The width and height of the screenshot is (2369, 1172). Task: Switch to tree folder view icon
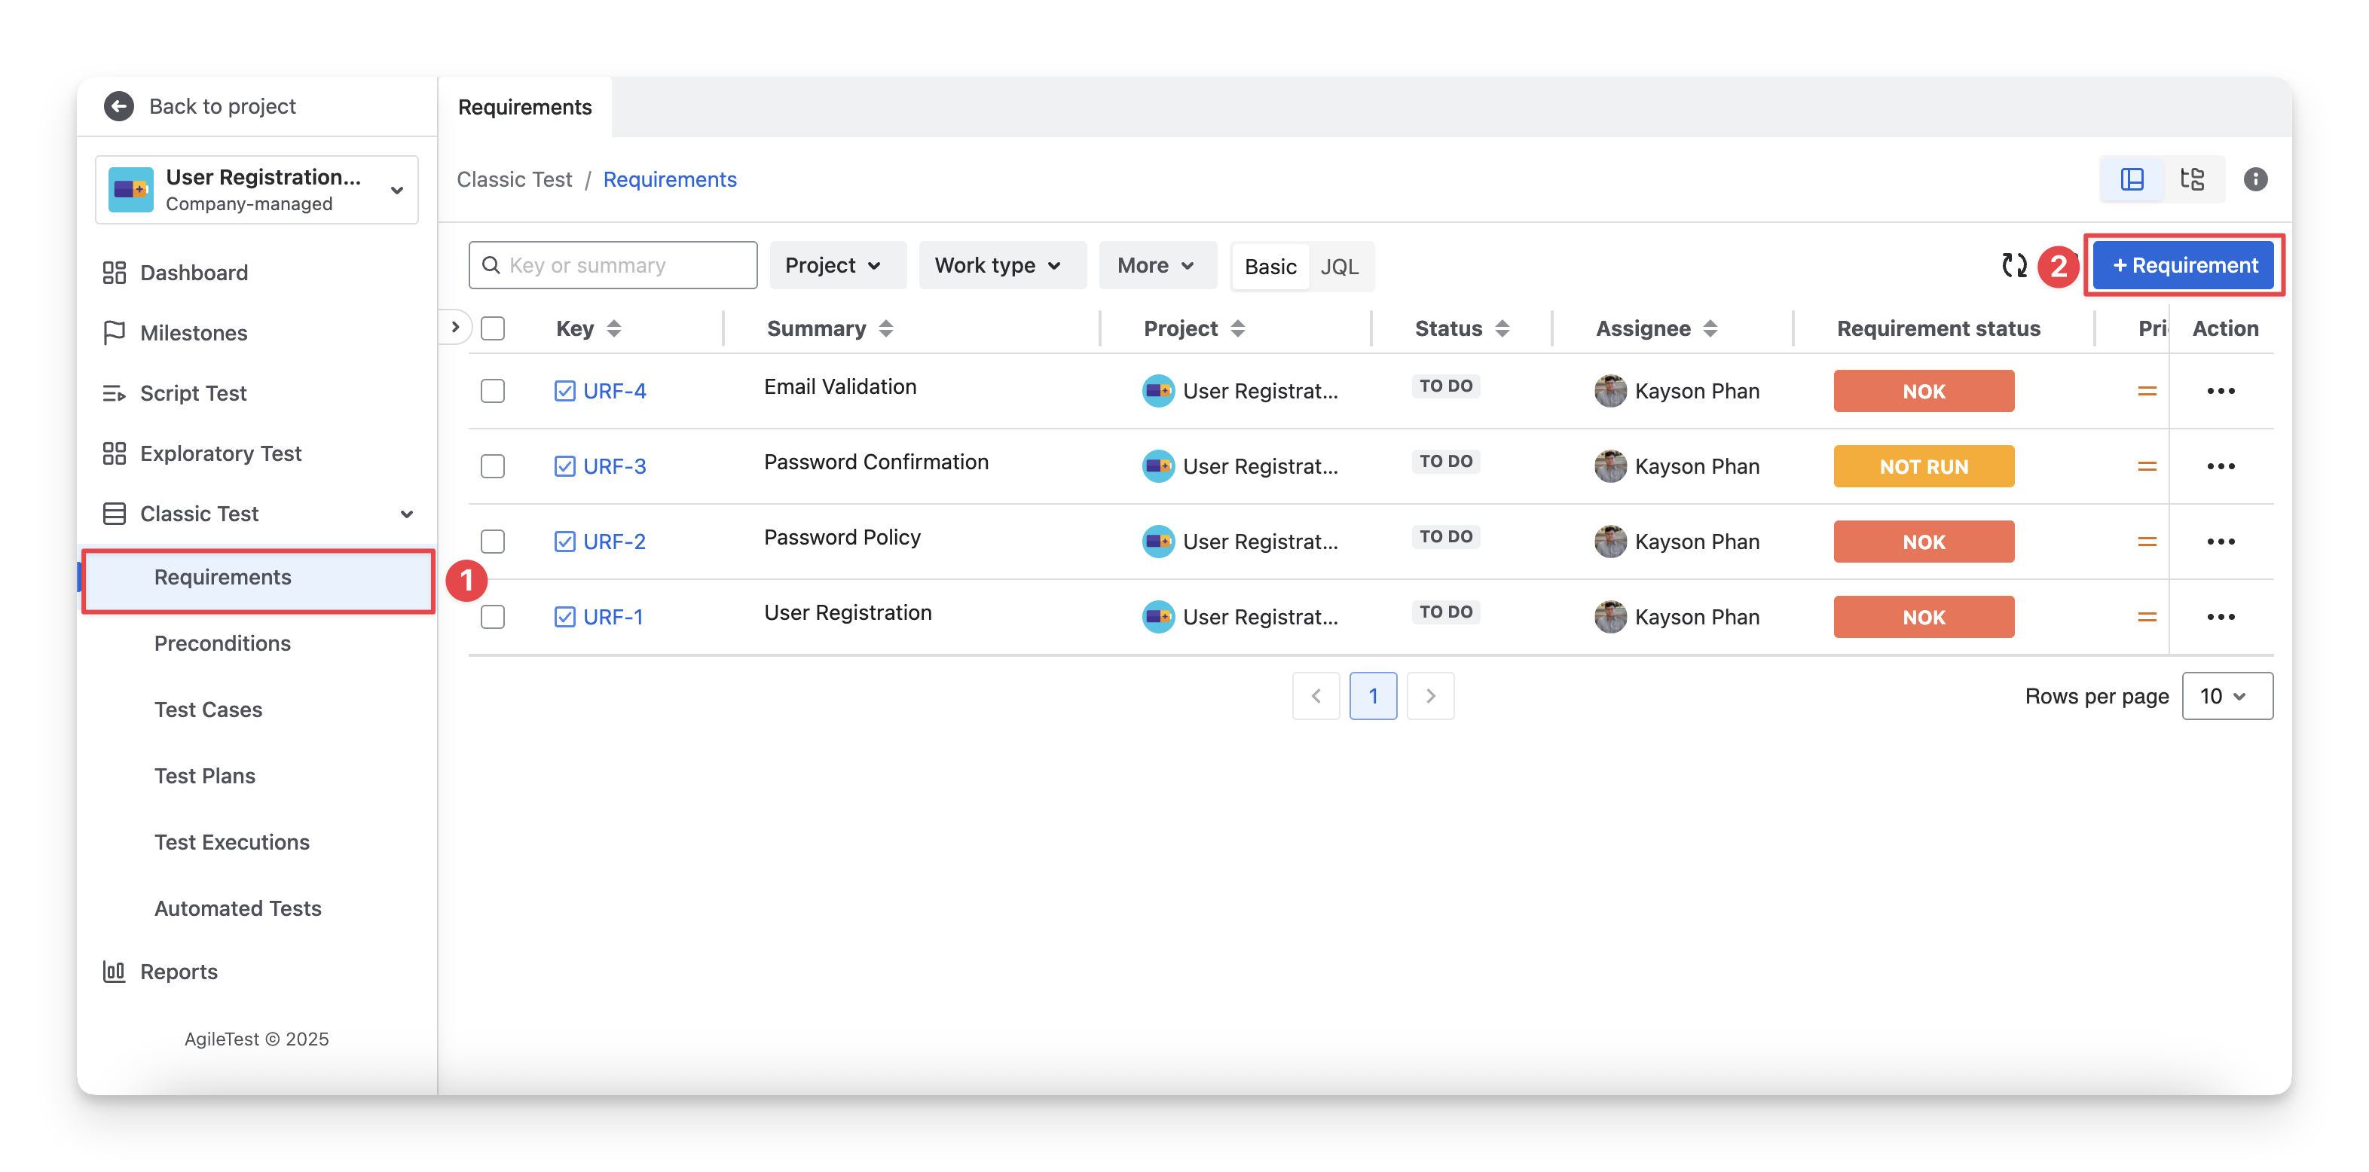[x=2193, y=179]
